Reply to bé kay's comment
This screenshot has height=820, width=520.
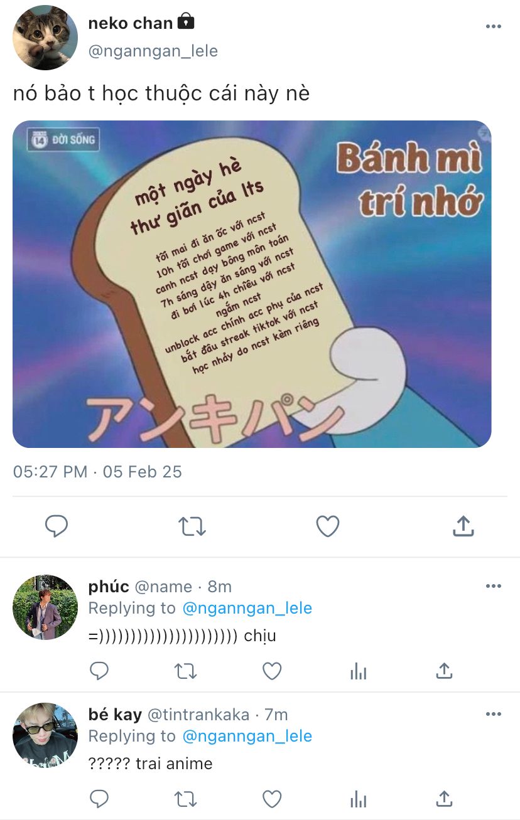[99, 799]
